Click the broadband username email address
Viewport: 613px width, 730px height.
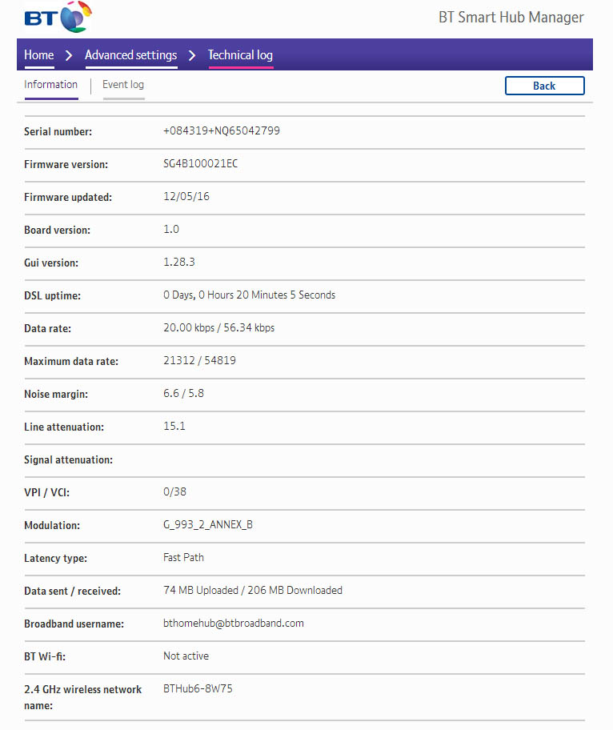[x=234, y=624]
